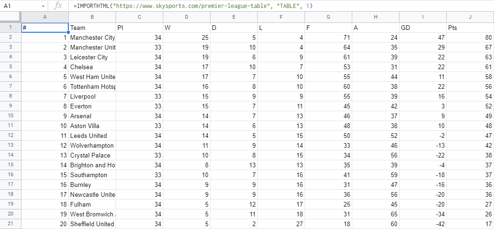This screenshot has height=229, width=494.
Task: Select column H header
Action: [x=376, y=17]
